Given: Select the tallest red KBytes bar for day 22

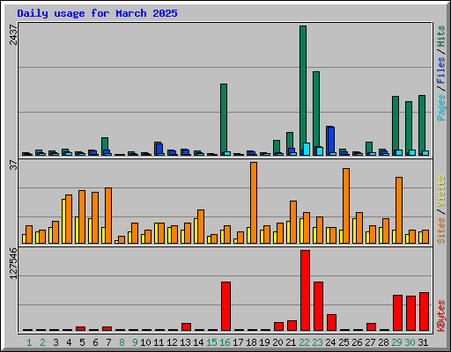Looking at the screenshot, I should coord(305,290).
